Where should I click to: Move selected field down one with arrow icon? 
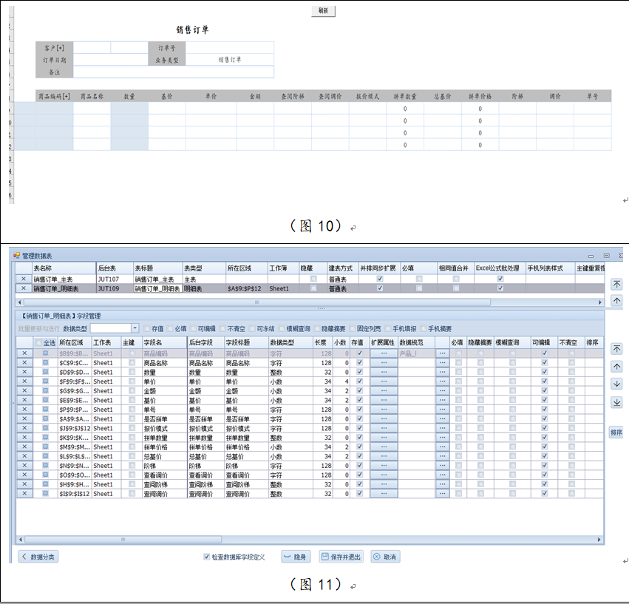616,384
